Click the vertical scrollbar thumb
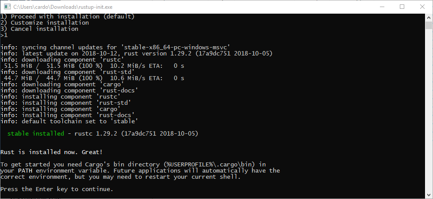This screenshot has height=199, width=433. click(x=429, y=25)
